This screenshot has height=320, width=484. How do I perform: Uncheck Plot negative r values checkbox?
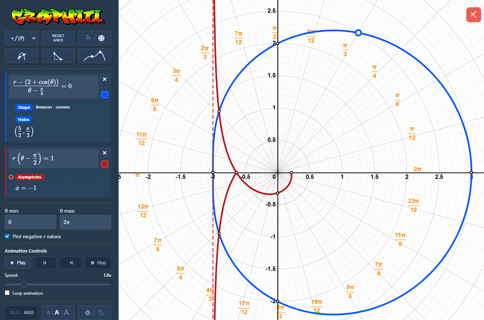click(7, 236)
